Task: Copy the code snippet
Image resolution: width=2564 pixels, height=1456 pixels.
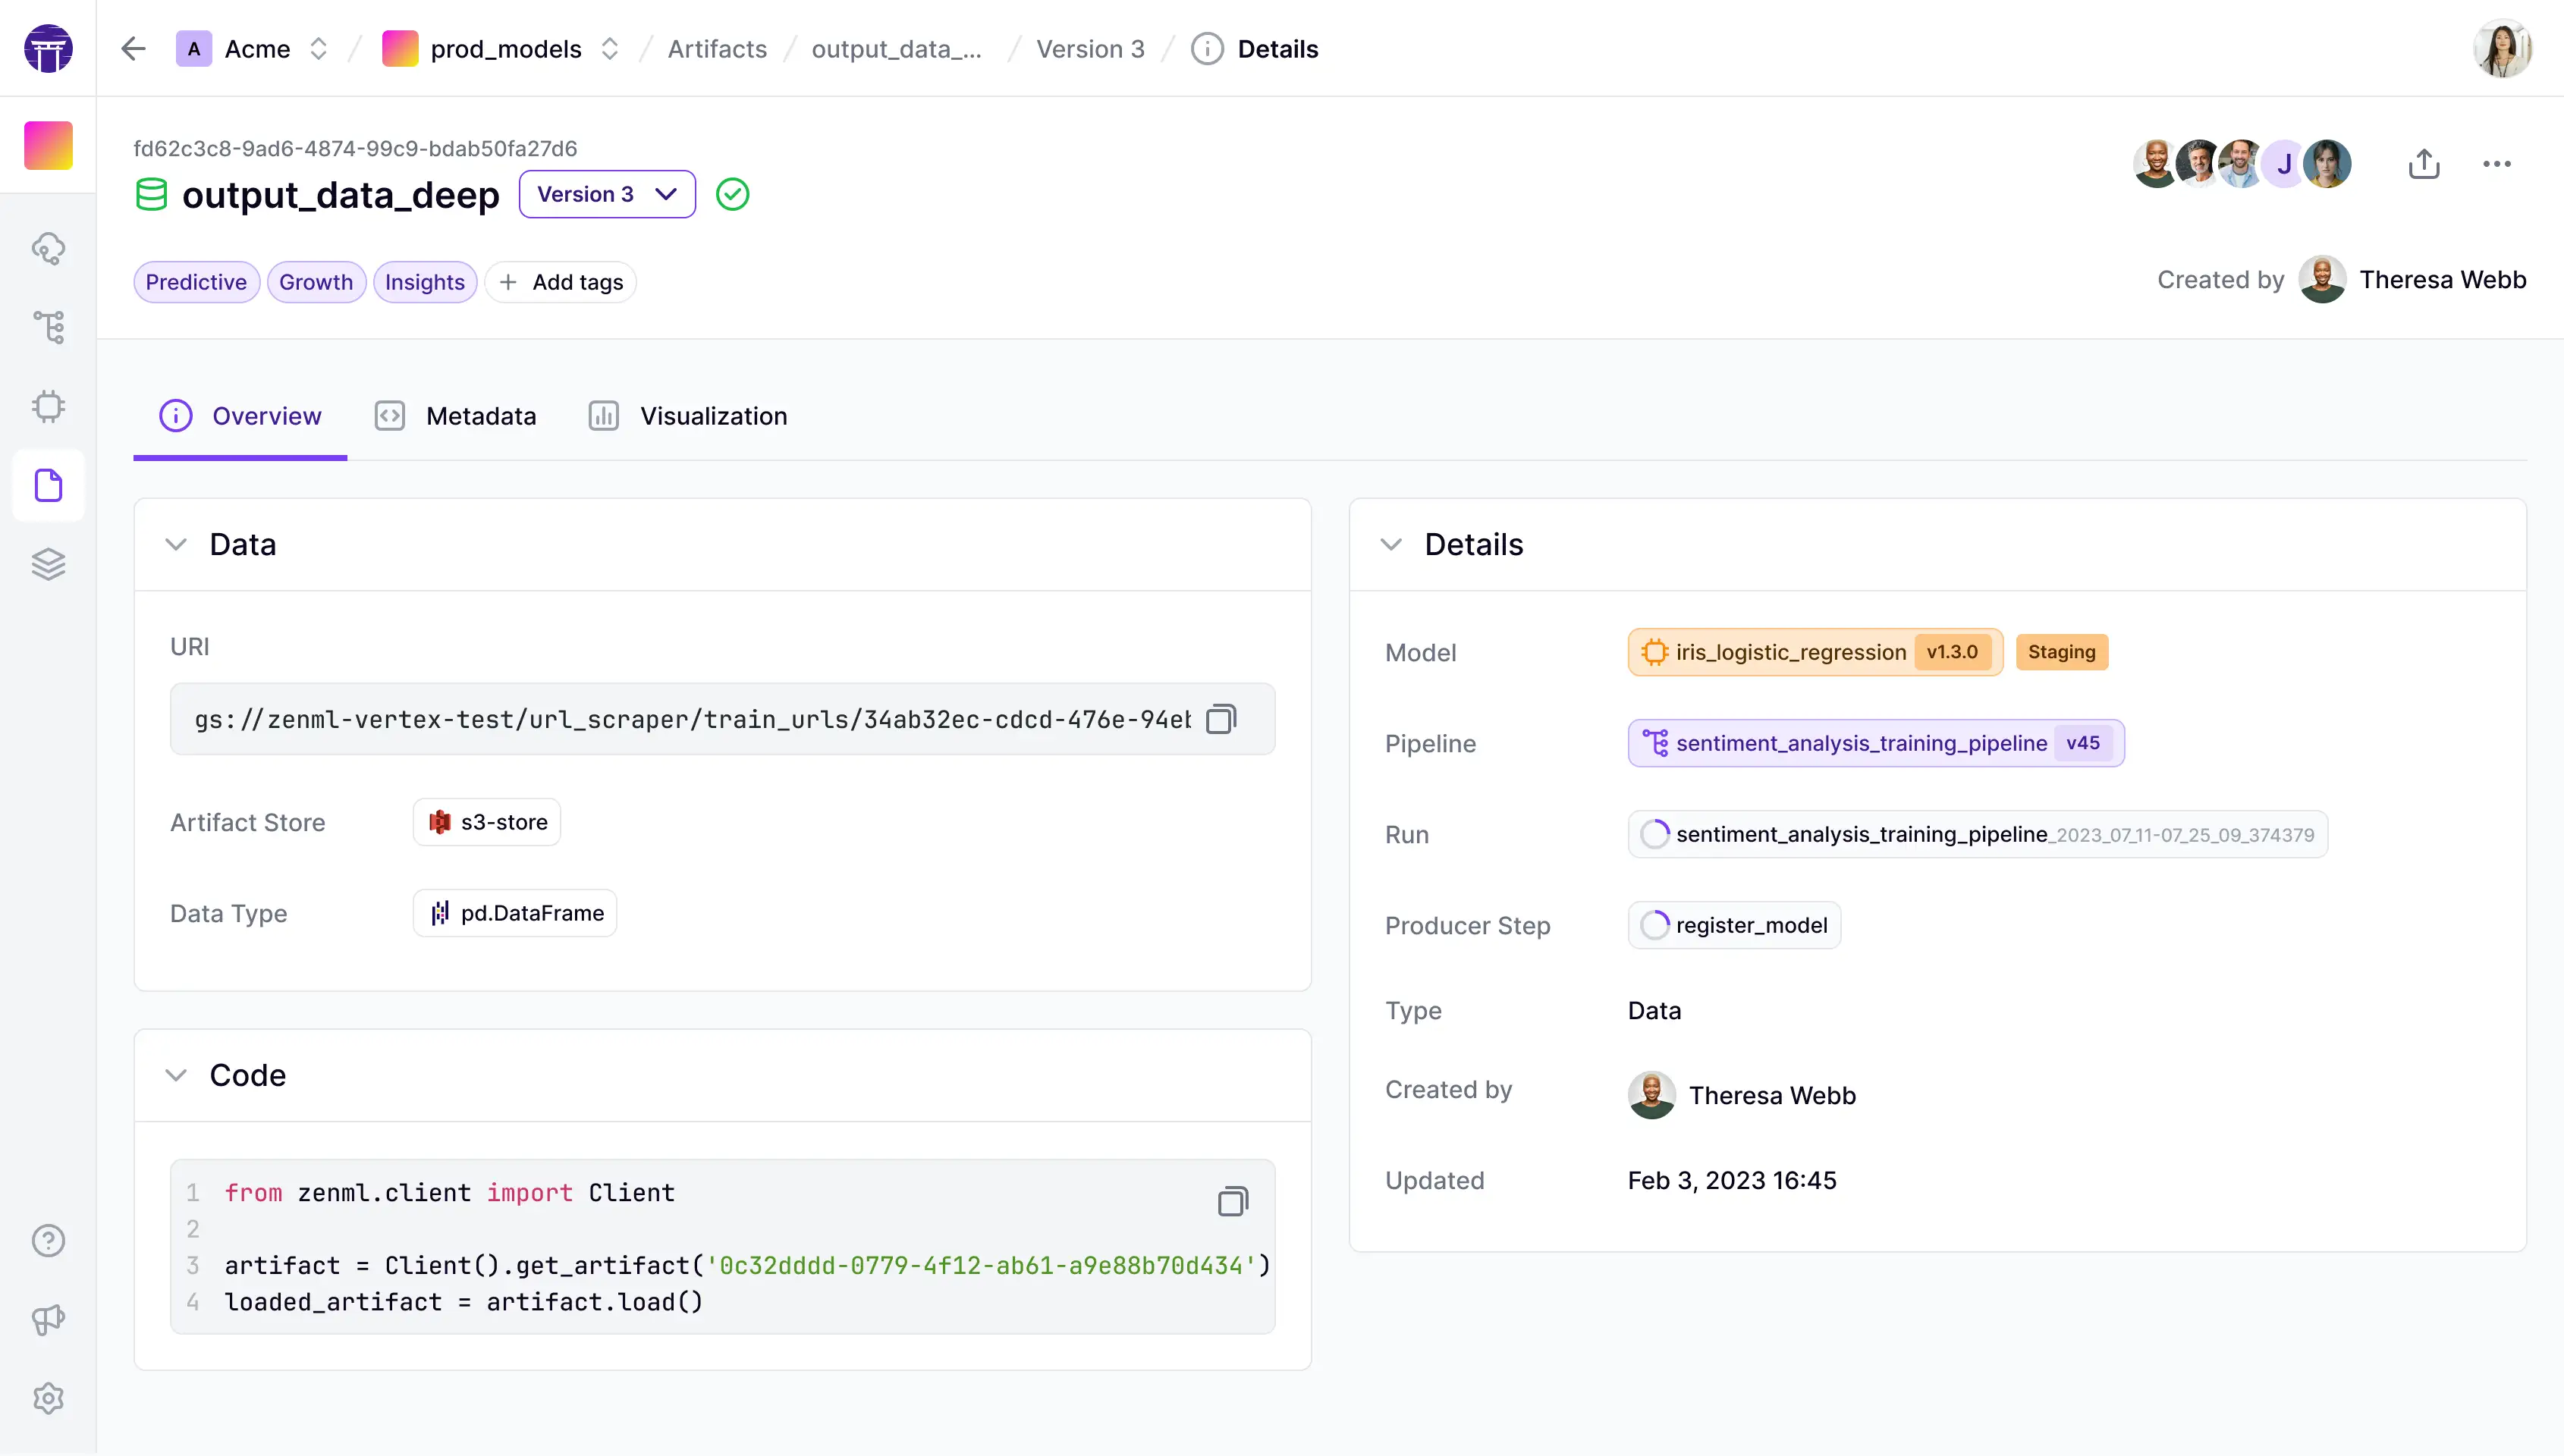Action: click(x=1232, y=1201)
